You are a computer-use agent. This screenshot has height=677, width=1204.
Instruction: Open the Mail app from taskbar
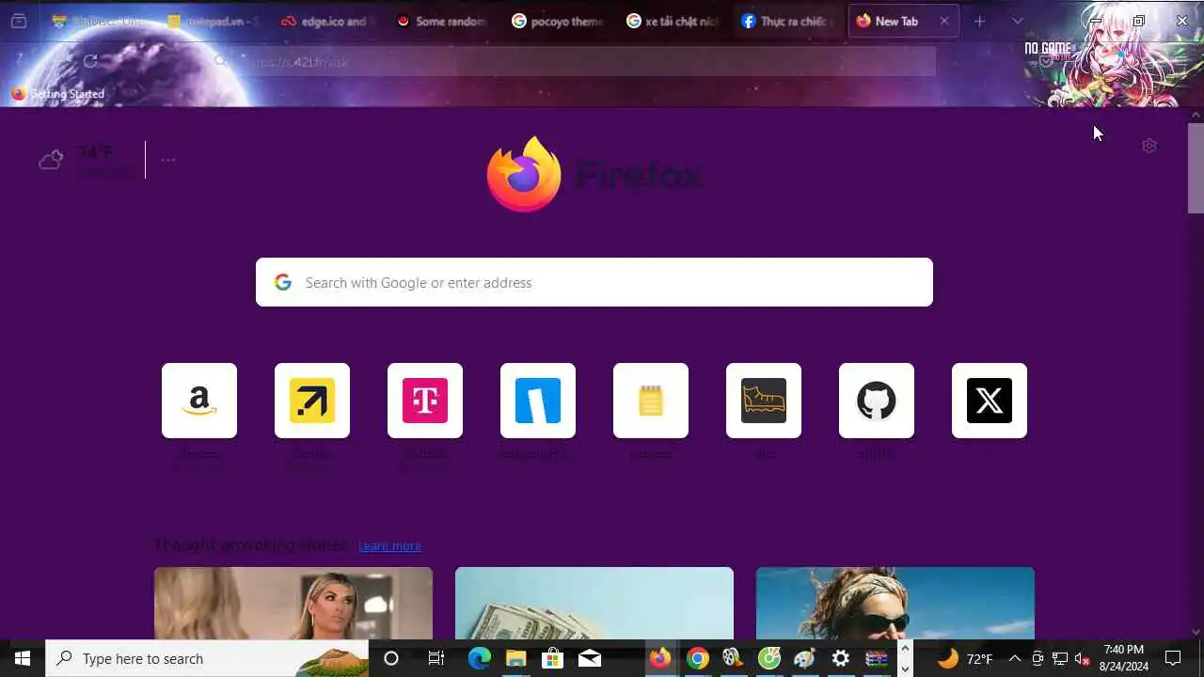[x=590, y=658]
